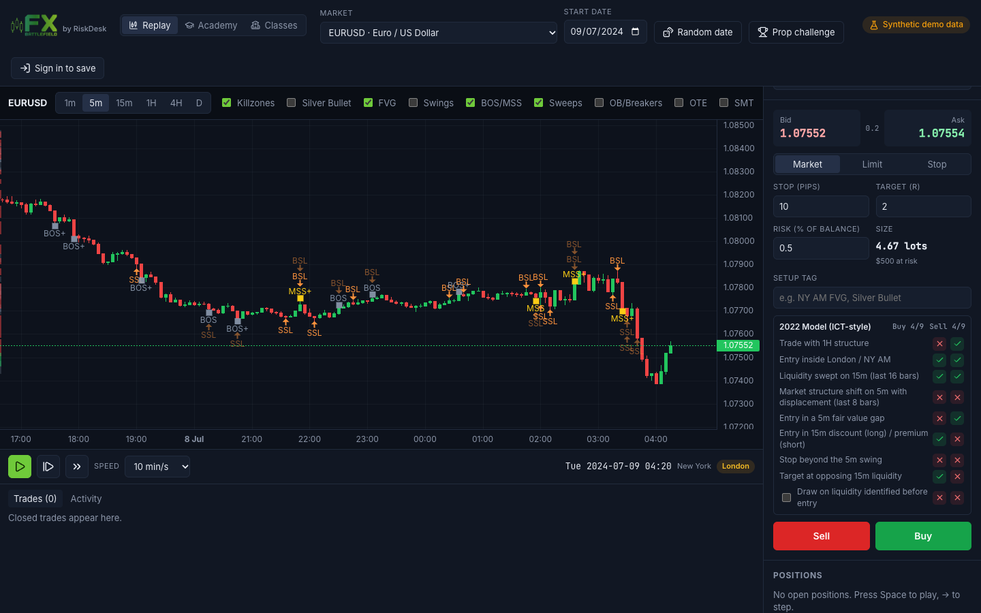Open the Market dropdown showing EURUSD
Image resolution: width=981 pixels, height=613 pixels.
pyautogui.click(x=439, y=33)
